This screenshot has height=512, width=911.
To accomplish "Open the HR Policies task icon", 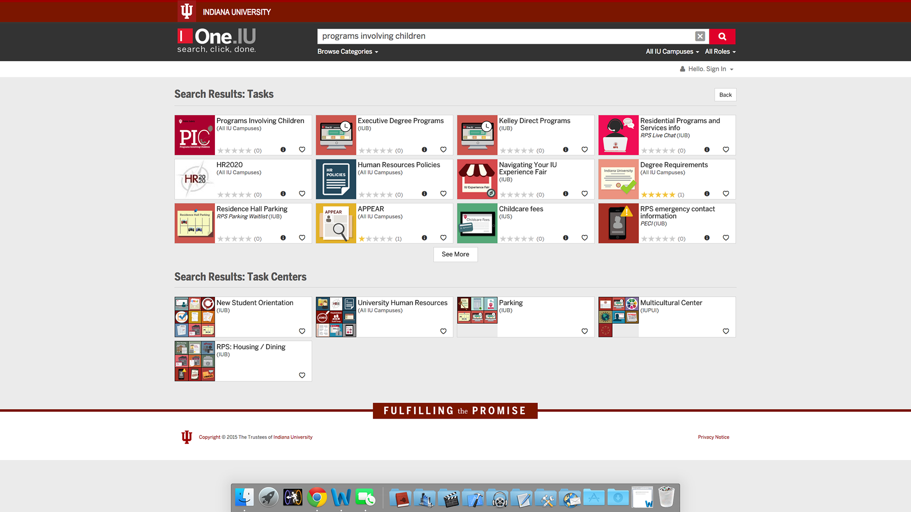I will [x=336, y=179].
